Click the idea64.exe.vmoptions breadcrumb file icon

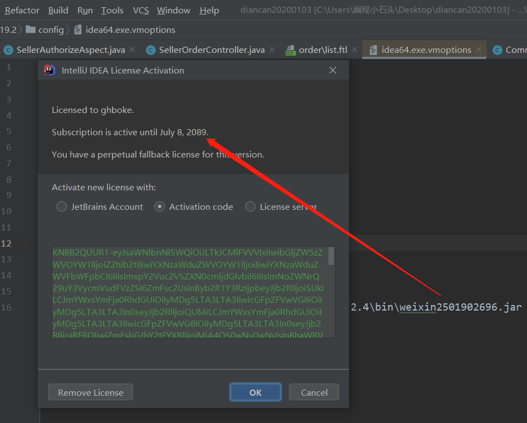[78, 30]
